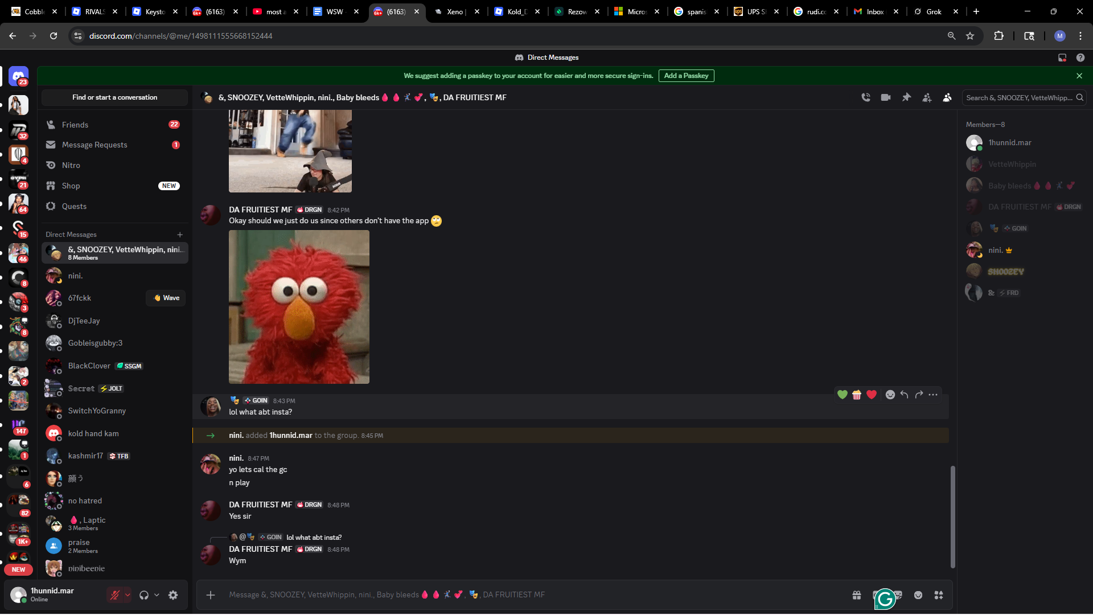Image resolution: width=1093 pixels, height=615 pixels.
Task: Open the Quests page
Action: (114, 207)
